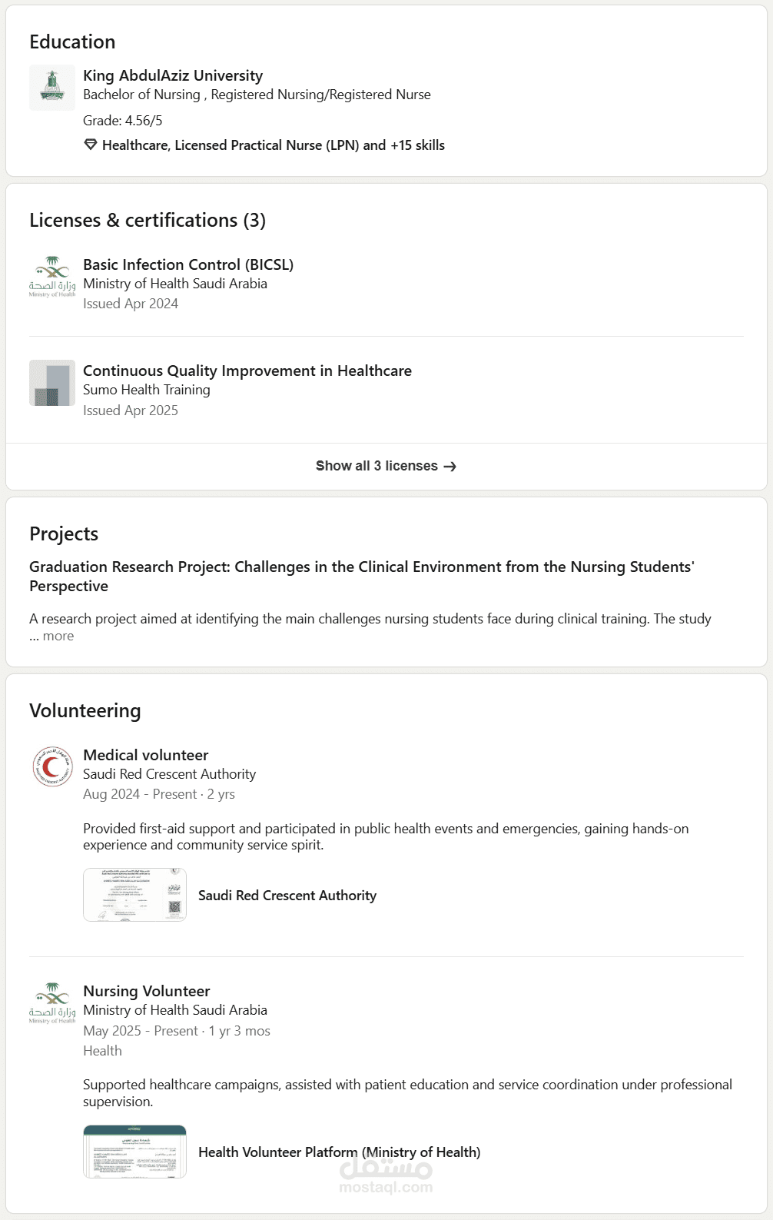Click Ministry of Health logo beside BICSL certification
Screen dimensions: 773x1220
[x=52, y=277]
